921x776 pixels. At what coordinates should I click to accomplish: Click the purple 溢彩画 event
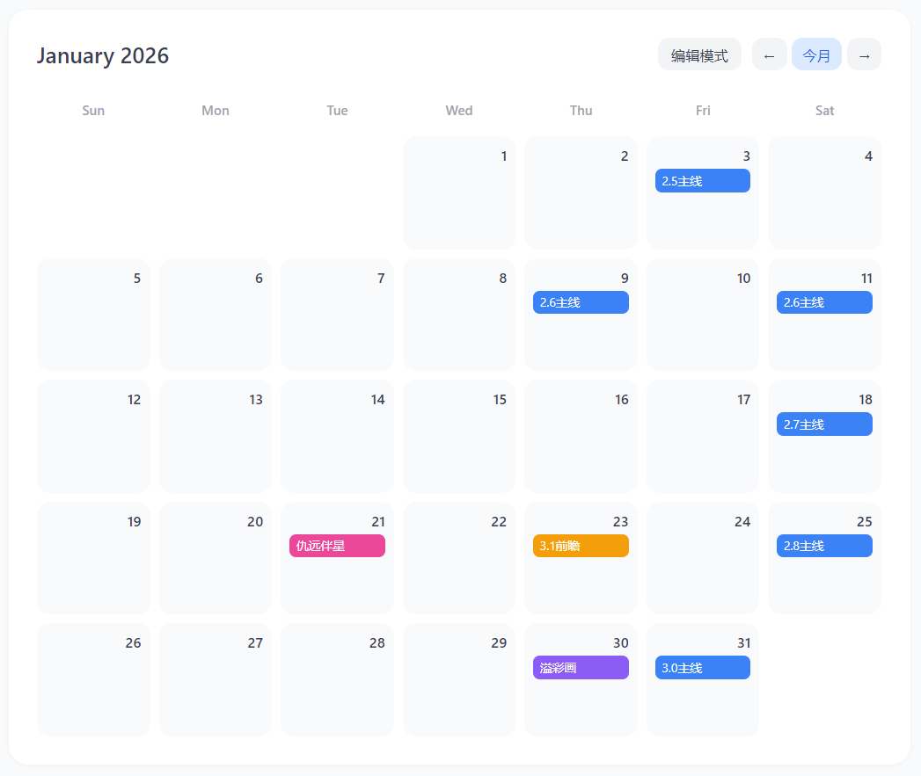point(581,668)
